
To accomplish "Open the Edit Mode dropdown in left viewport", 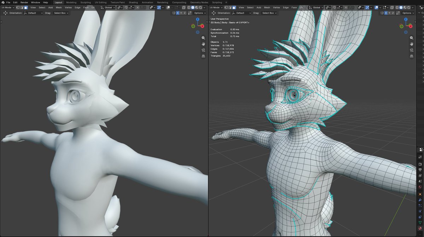I will (x=7, y=7).
